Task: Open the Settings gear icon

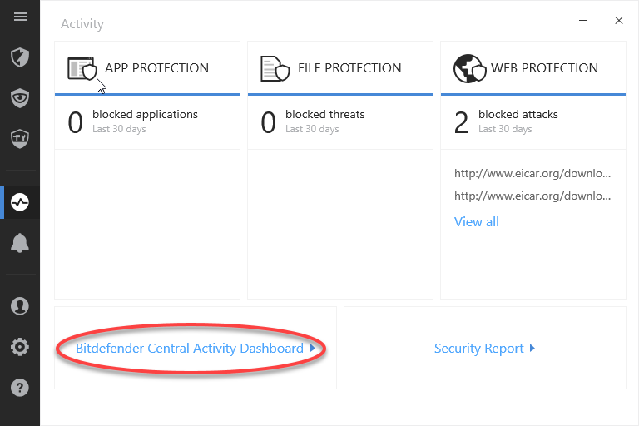Action: 20,347
